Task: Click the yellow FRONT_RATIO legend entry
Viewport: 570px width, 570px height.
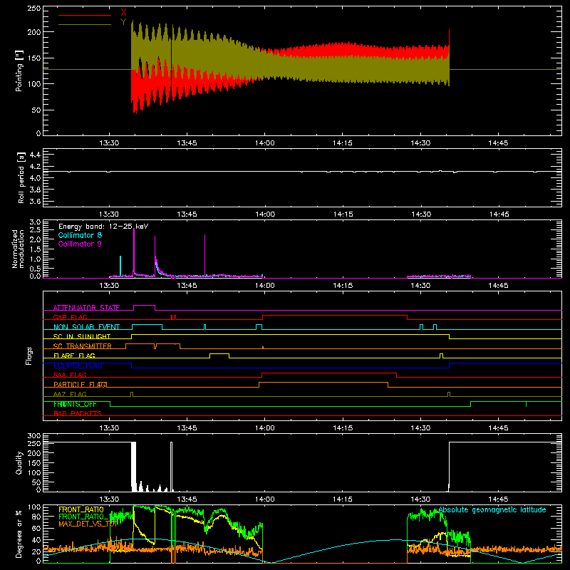Action: pyautogui.click(x=81, y=509)
